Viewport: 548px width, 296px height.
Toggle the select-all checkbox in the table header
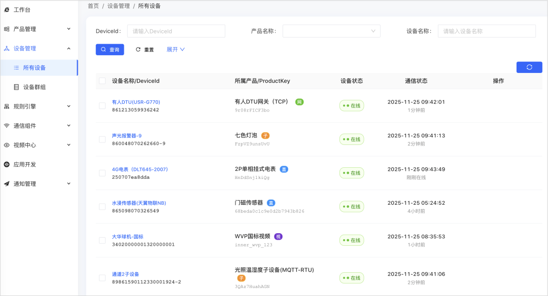coord(102,81)
